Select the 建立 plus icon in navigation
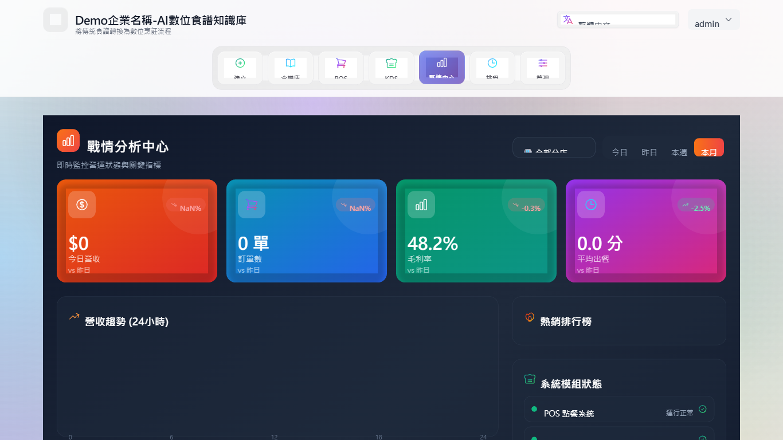This screenshot has width=783, height=440. pyautogui.click(x=240, y=63)
